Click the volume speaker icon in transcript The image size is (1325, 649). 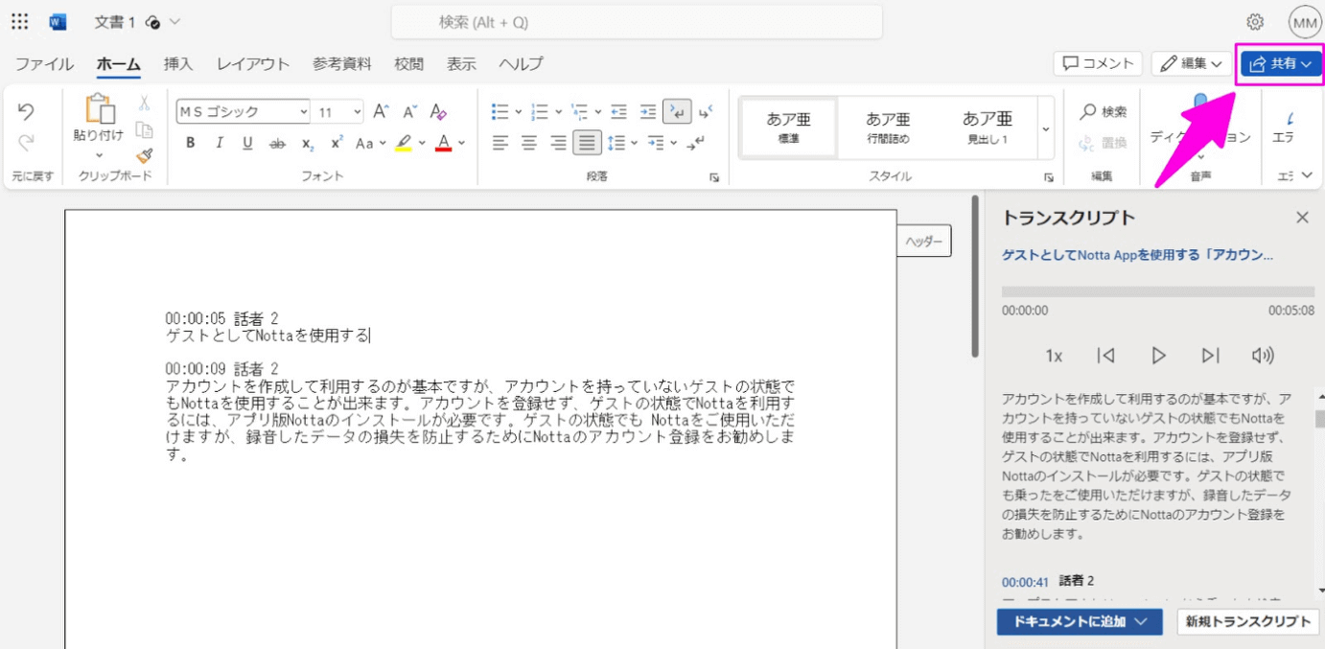coord(1263,356)
